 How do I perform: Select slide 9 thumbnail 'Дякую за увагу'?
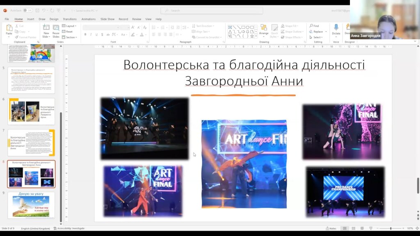tap(31, 205)
